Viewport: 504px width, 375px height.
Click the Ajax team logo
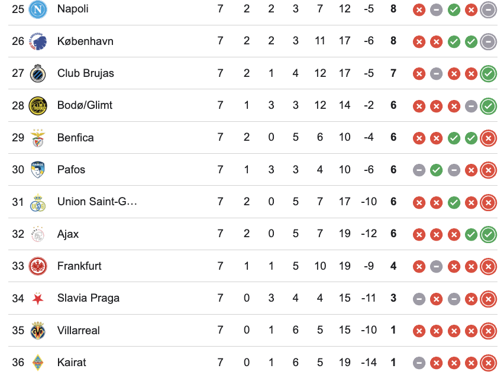tap(38, 234)
